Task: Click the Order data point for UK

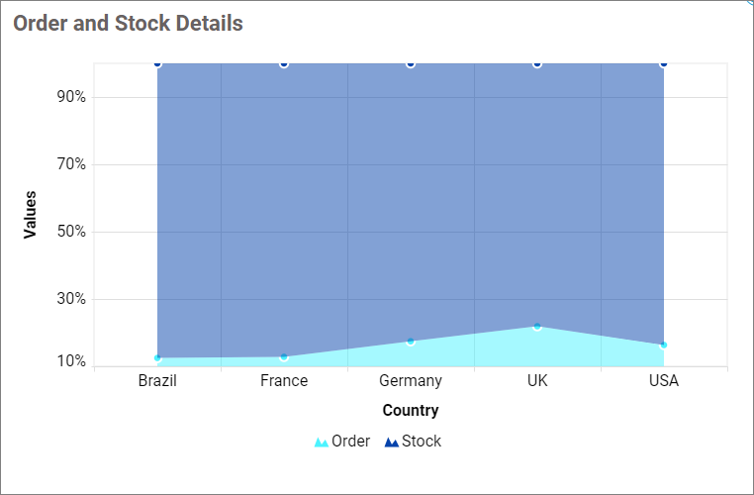Action: pyautogui.click(x=537, y=326)
